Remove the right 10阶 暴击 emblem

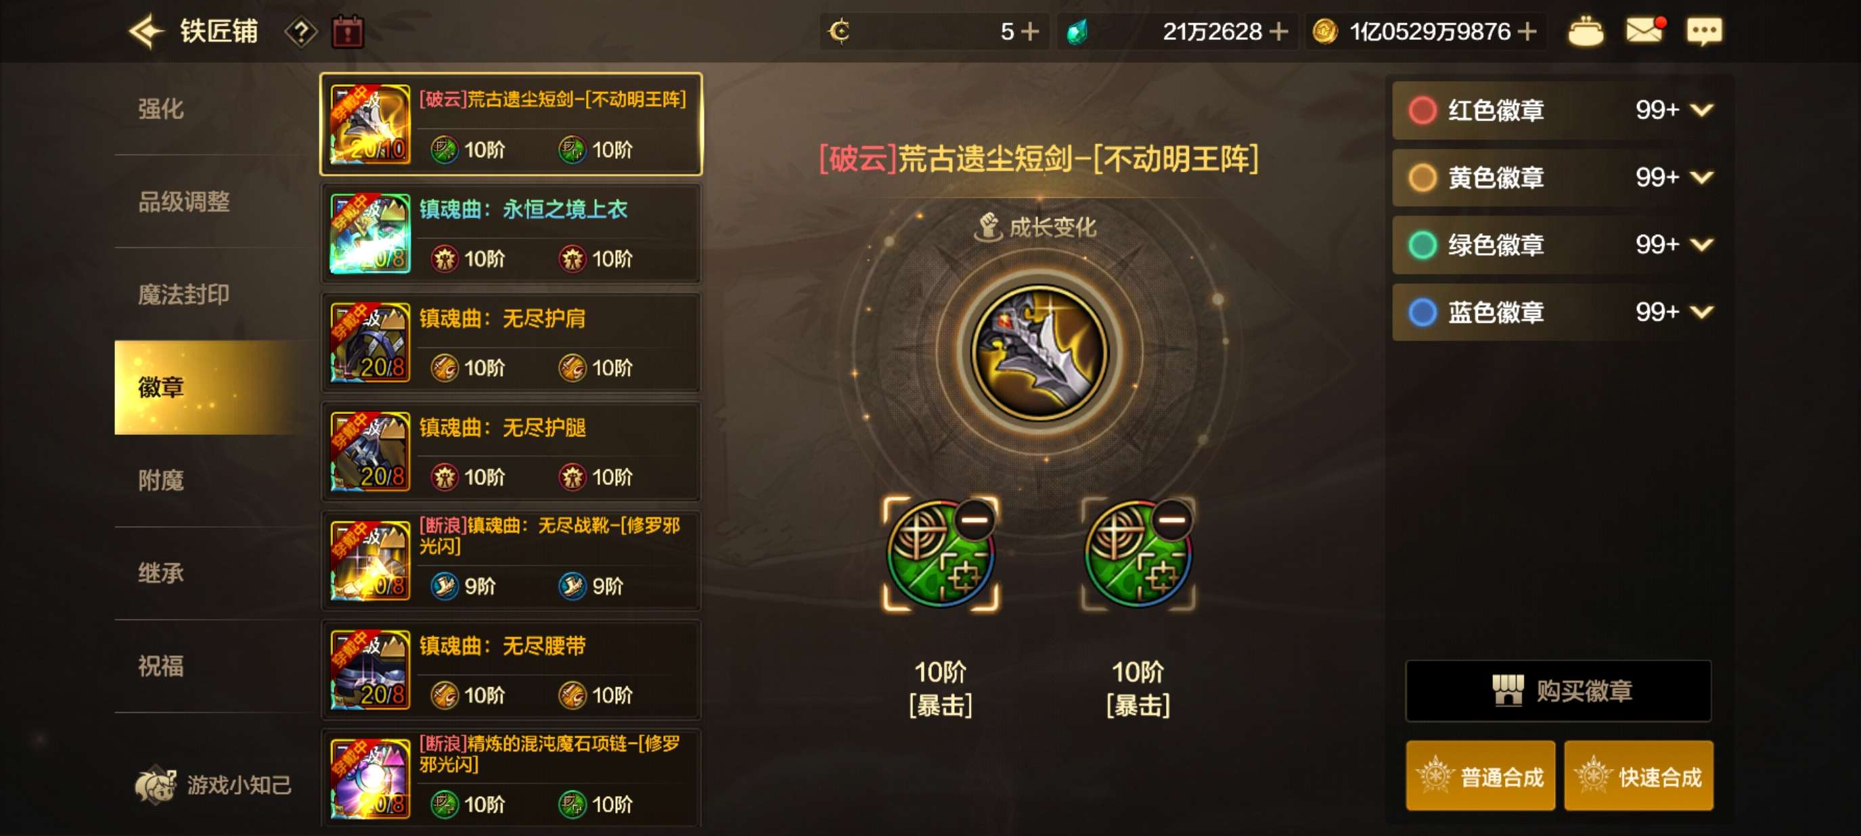click(x=1172, y=519)
